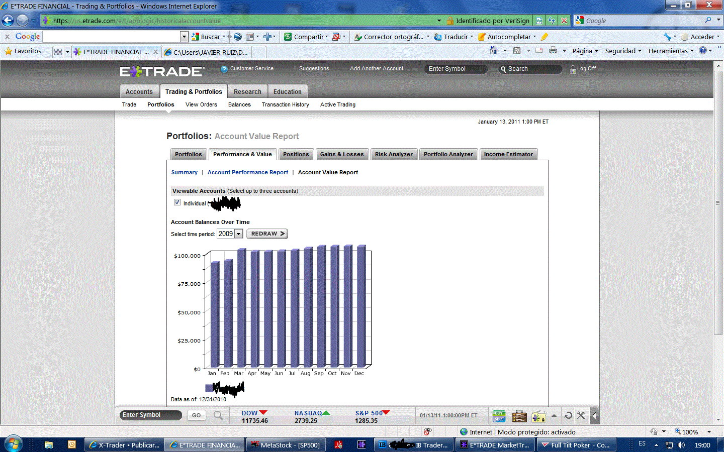Open the Herramientas menu dropdown

coord(671,51)
